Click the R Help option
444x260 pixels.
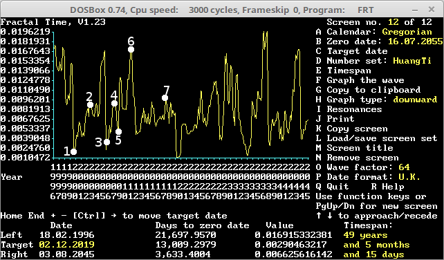387,187
